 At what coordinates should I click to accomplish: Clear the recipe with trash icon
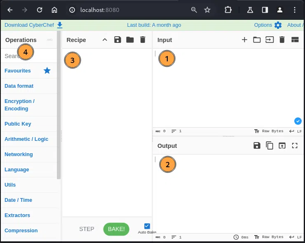coord(143,40)
